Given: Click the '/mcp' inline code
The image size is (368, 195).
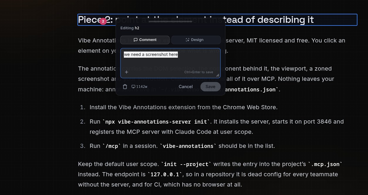Looking at the screenshot, I should [112, 146].
